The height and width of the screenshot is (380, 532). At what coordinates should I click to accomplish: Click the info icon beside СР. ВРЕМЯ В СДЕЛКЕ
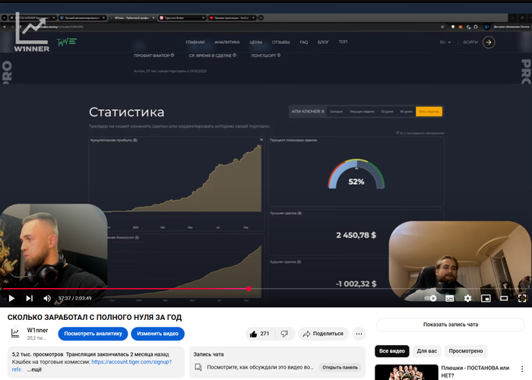click(x=234, y=55)
